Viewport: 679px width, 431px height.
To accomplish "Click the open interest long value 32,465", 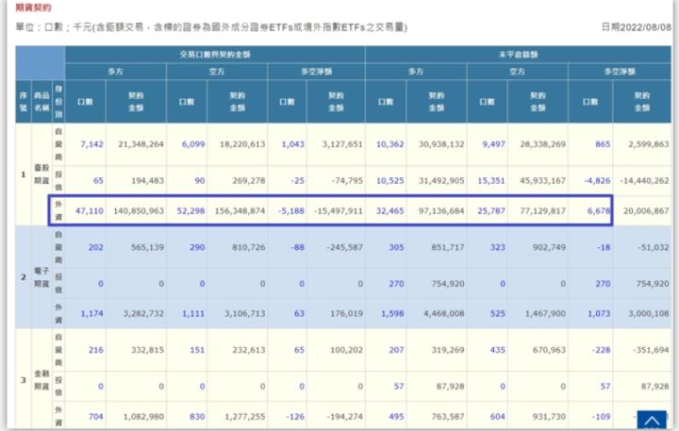I will point(389,211).
